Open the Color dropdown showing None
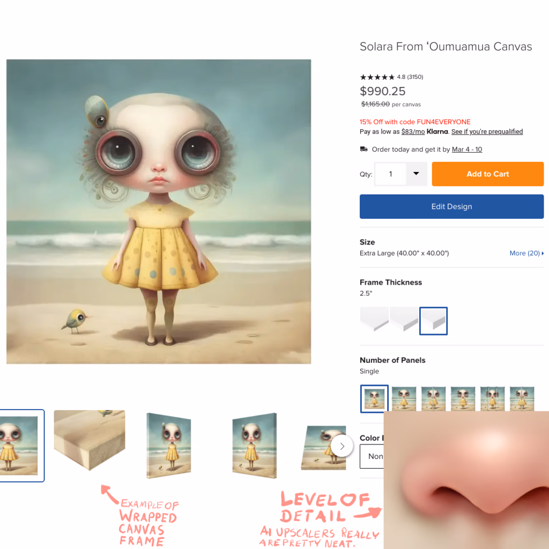 [372, 456]
